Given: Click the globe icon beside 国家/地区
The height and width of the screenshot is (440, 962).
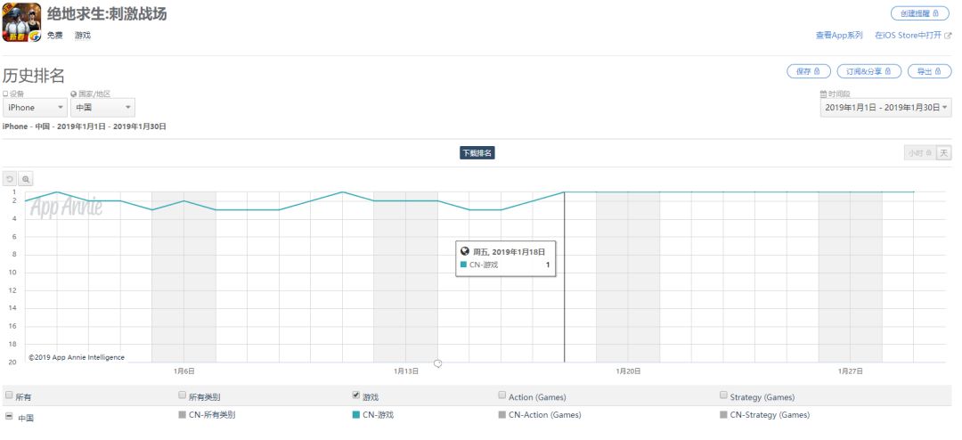Looking at the screenshot, I should [x=74, y=94].
